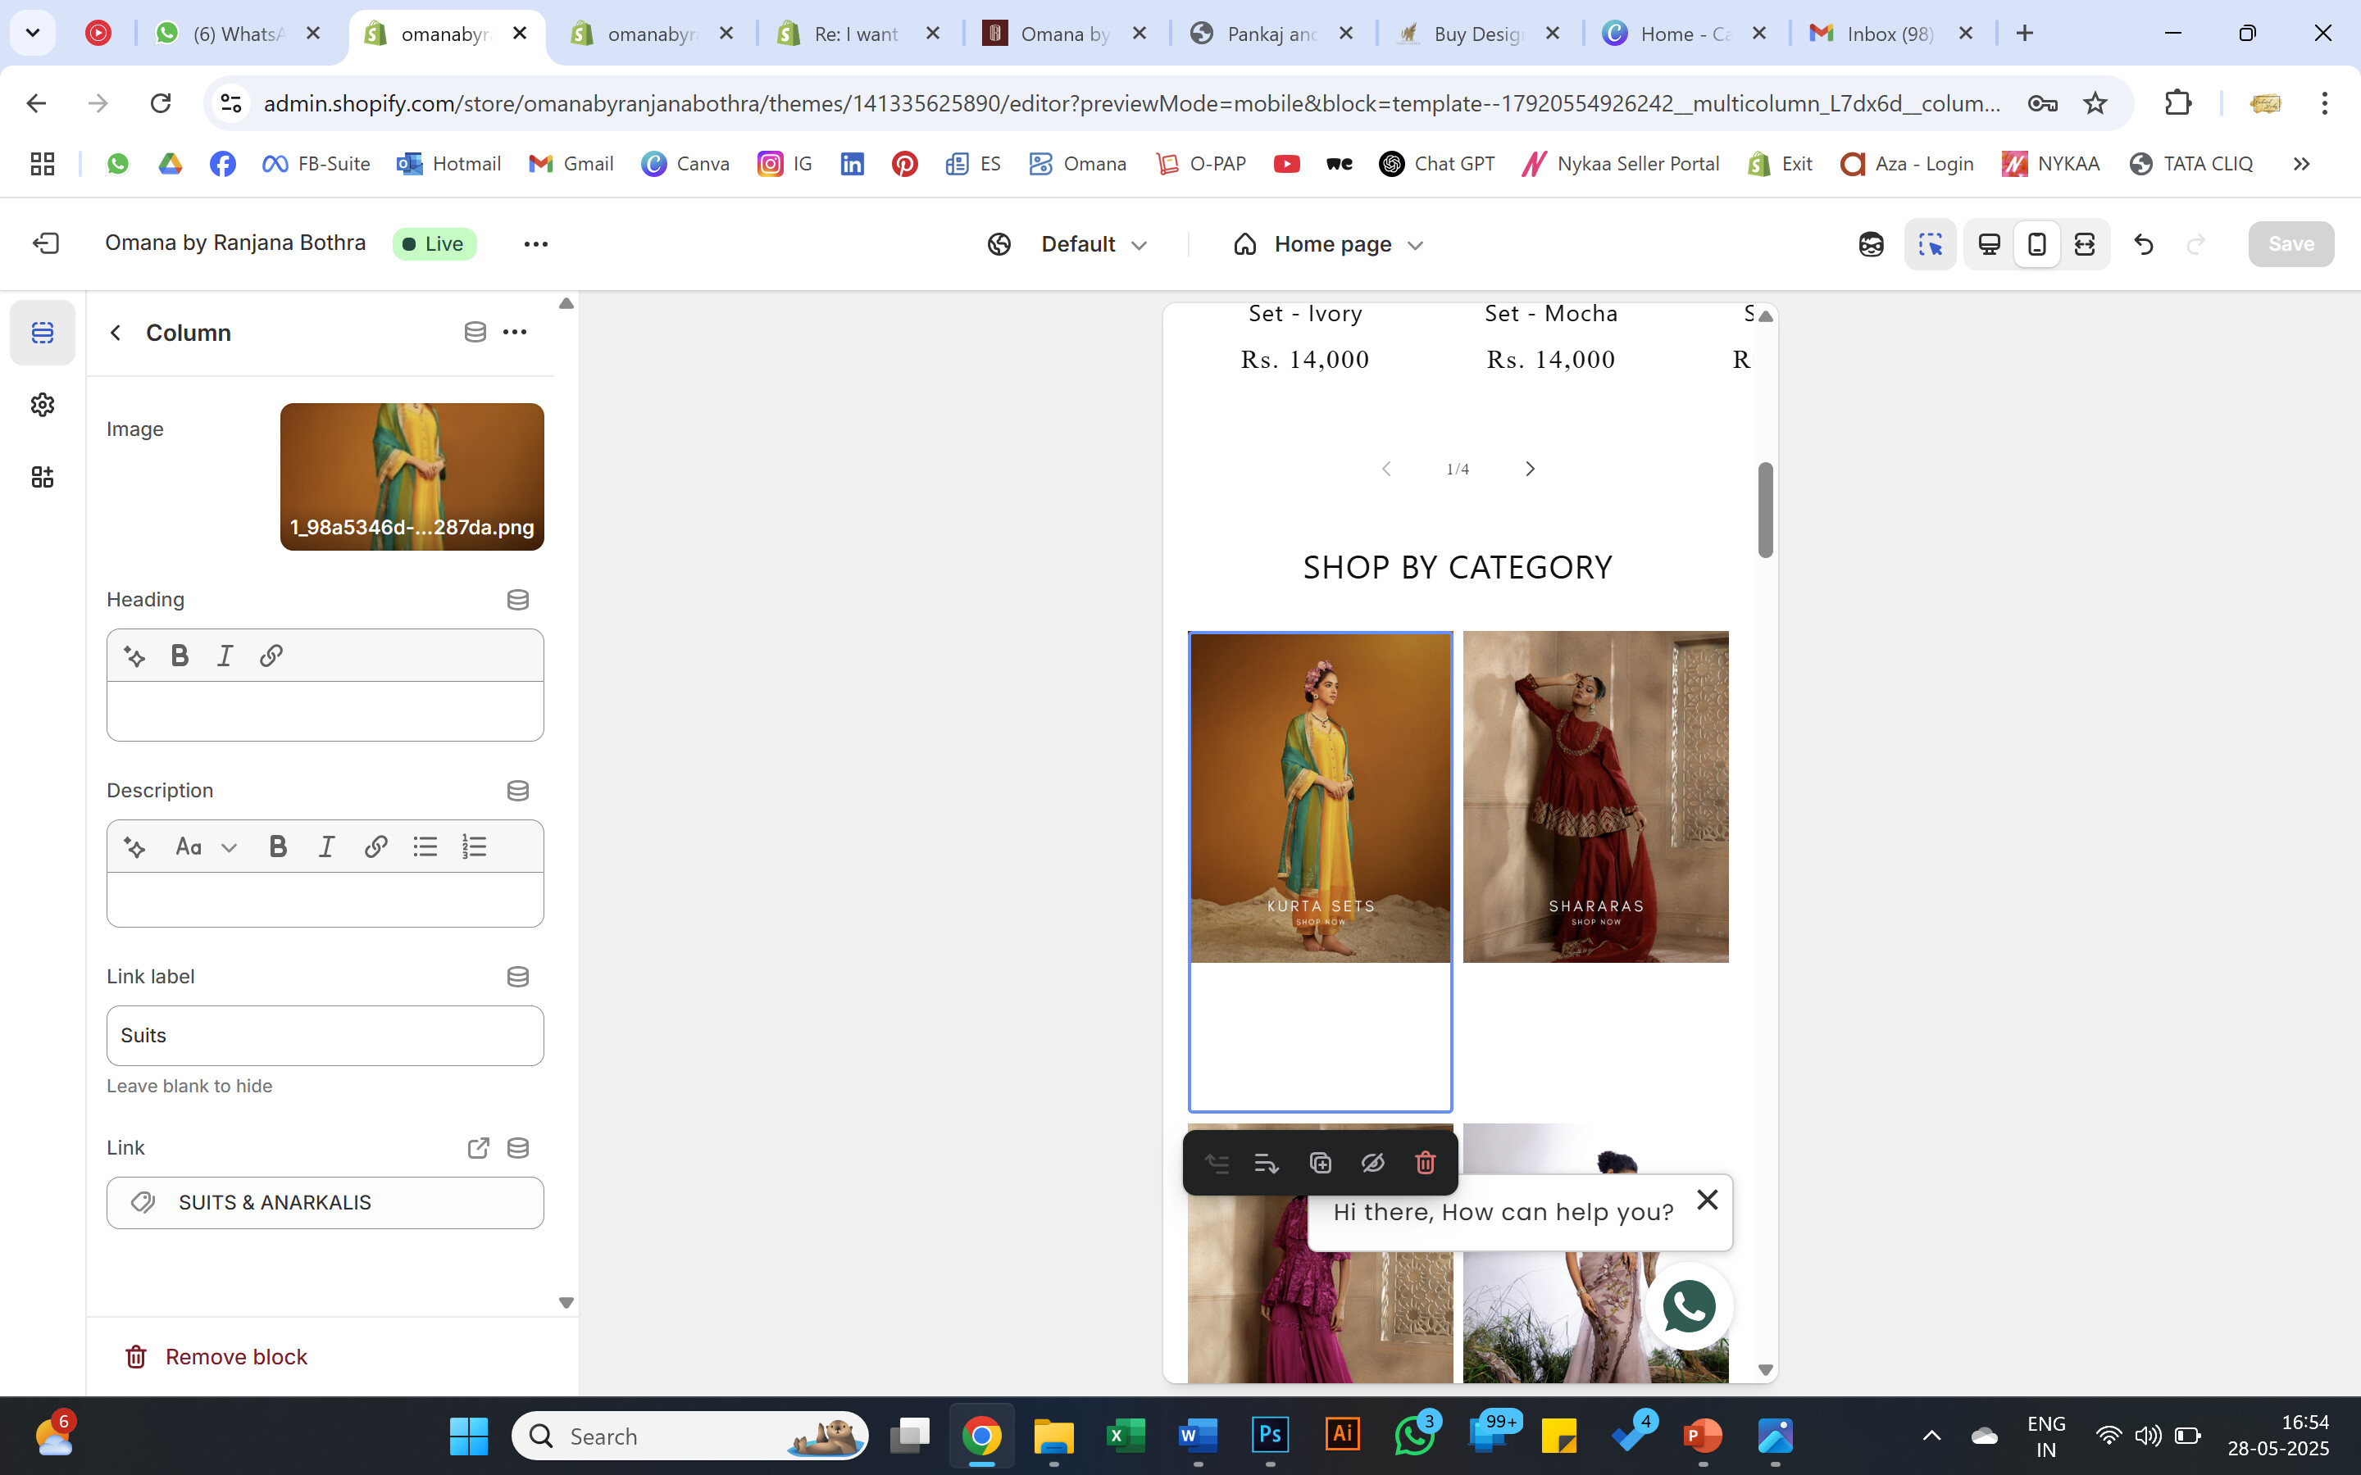Open the Apps icon in left sidebar
The image size is (2361, 1475).
click(42, 477)
